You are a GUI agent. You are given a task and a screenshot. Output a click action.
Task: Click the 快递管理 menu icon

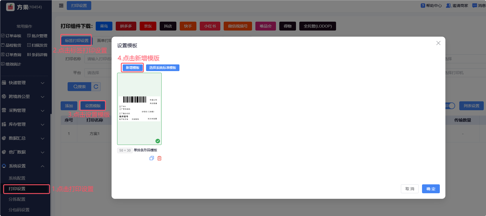click(4, 83)
